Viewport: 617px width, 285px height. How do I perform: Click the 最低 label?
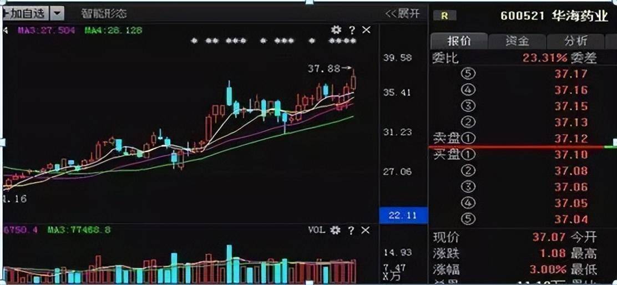(584, 269)
